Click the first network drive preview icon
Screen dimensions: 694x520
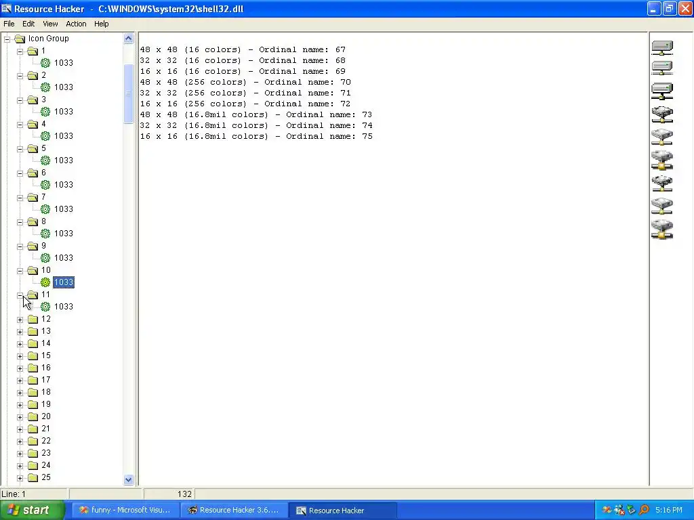[662, 48]
